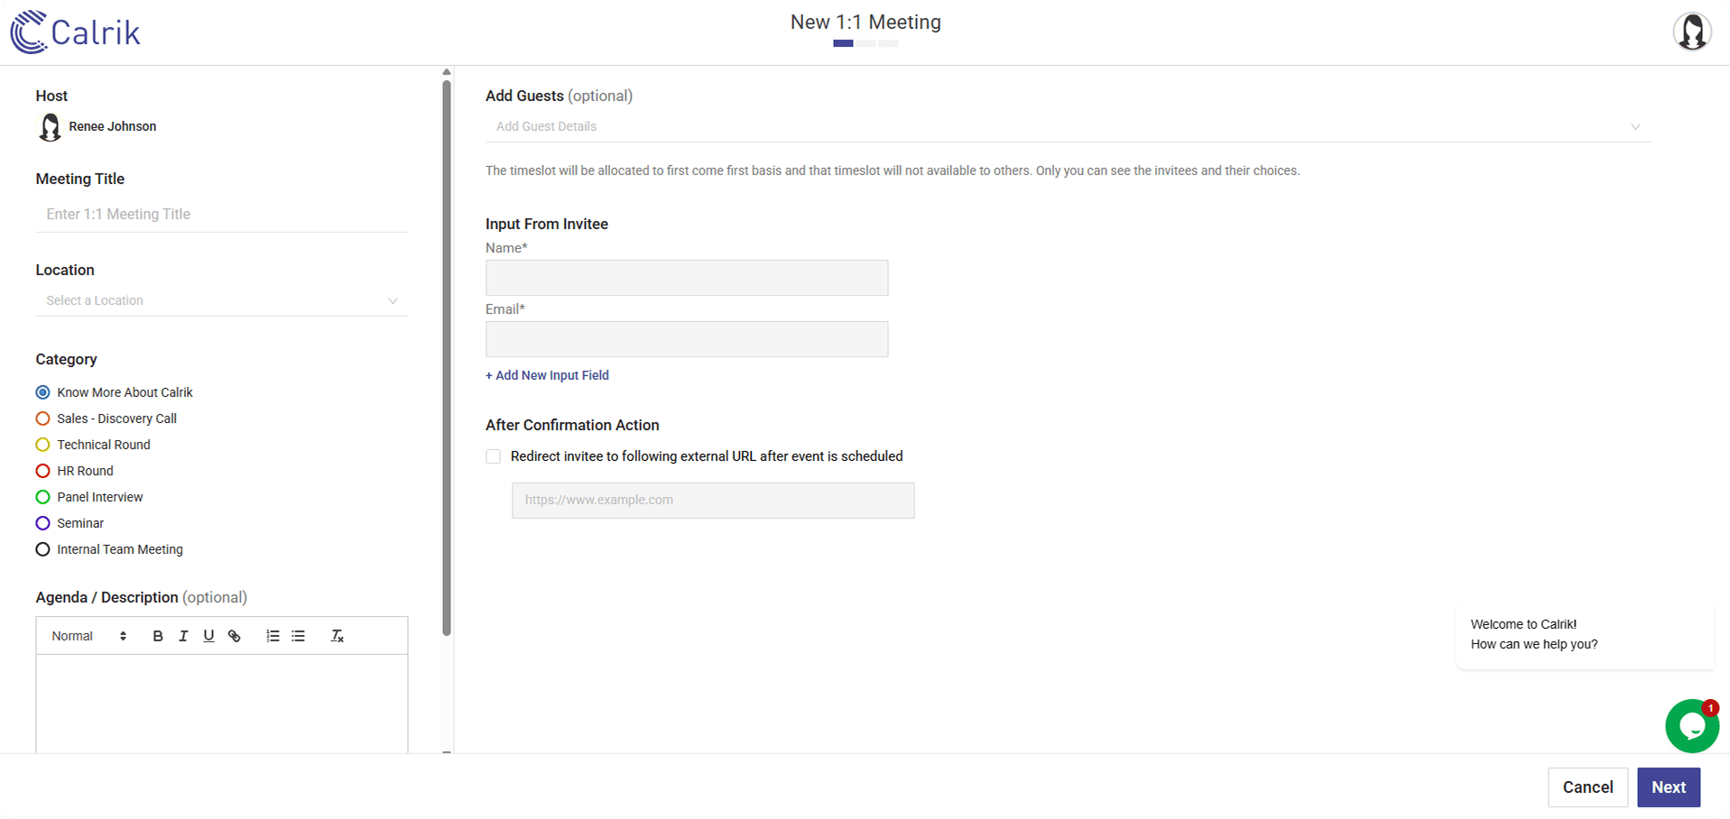This screenshot has height=819, width=1730.
Task: Clear text formatting in agenda editor
Action: [x=338, y=636]
